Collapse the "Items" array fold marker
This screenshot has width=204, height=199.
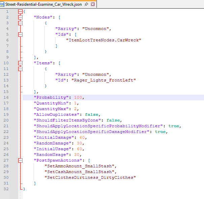[21, 63]
